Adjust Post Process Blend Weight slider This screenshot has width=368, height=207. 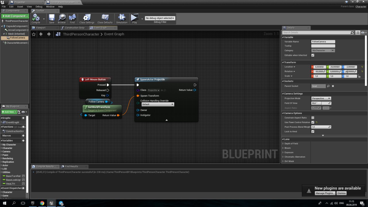(x=321, y=127)
